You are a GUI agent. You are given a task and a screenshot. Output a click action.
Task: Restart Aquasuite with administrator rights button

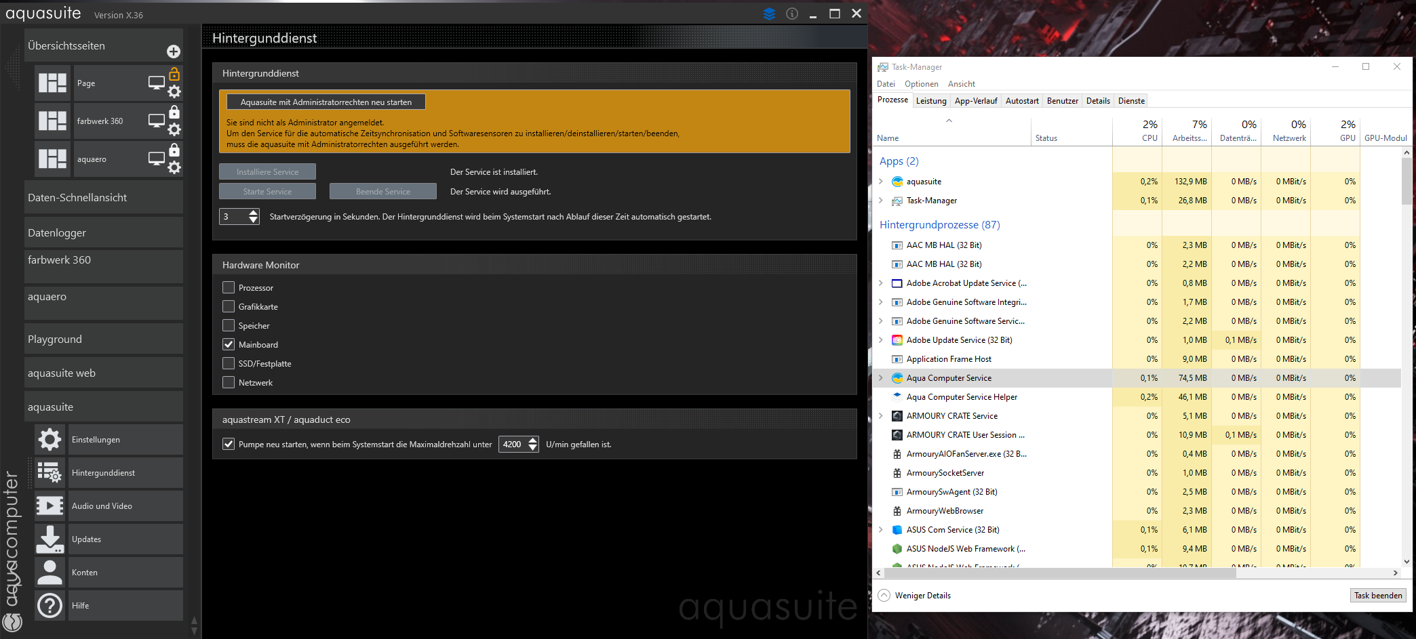coord(326,102)
